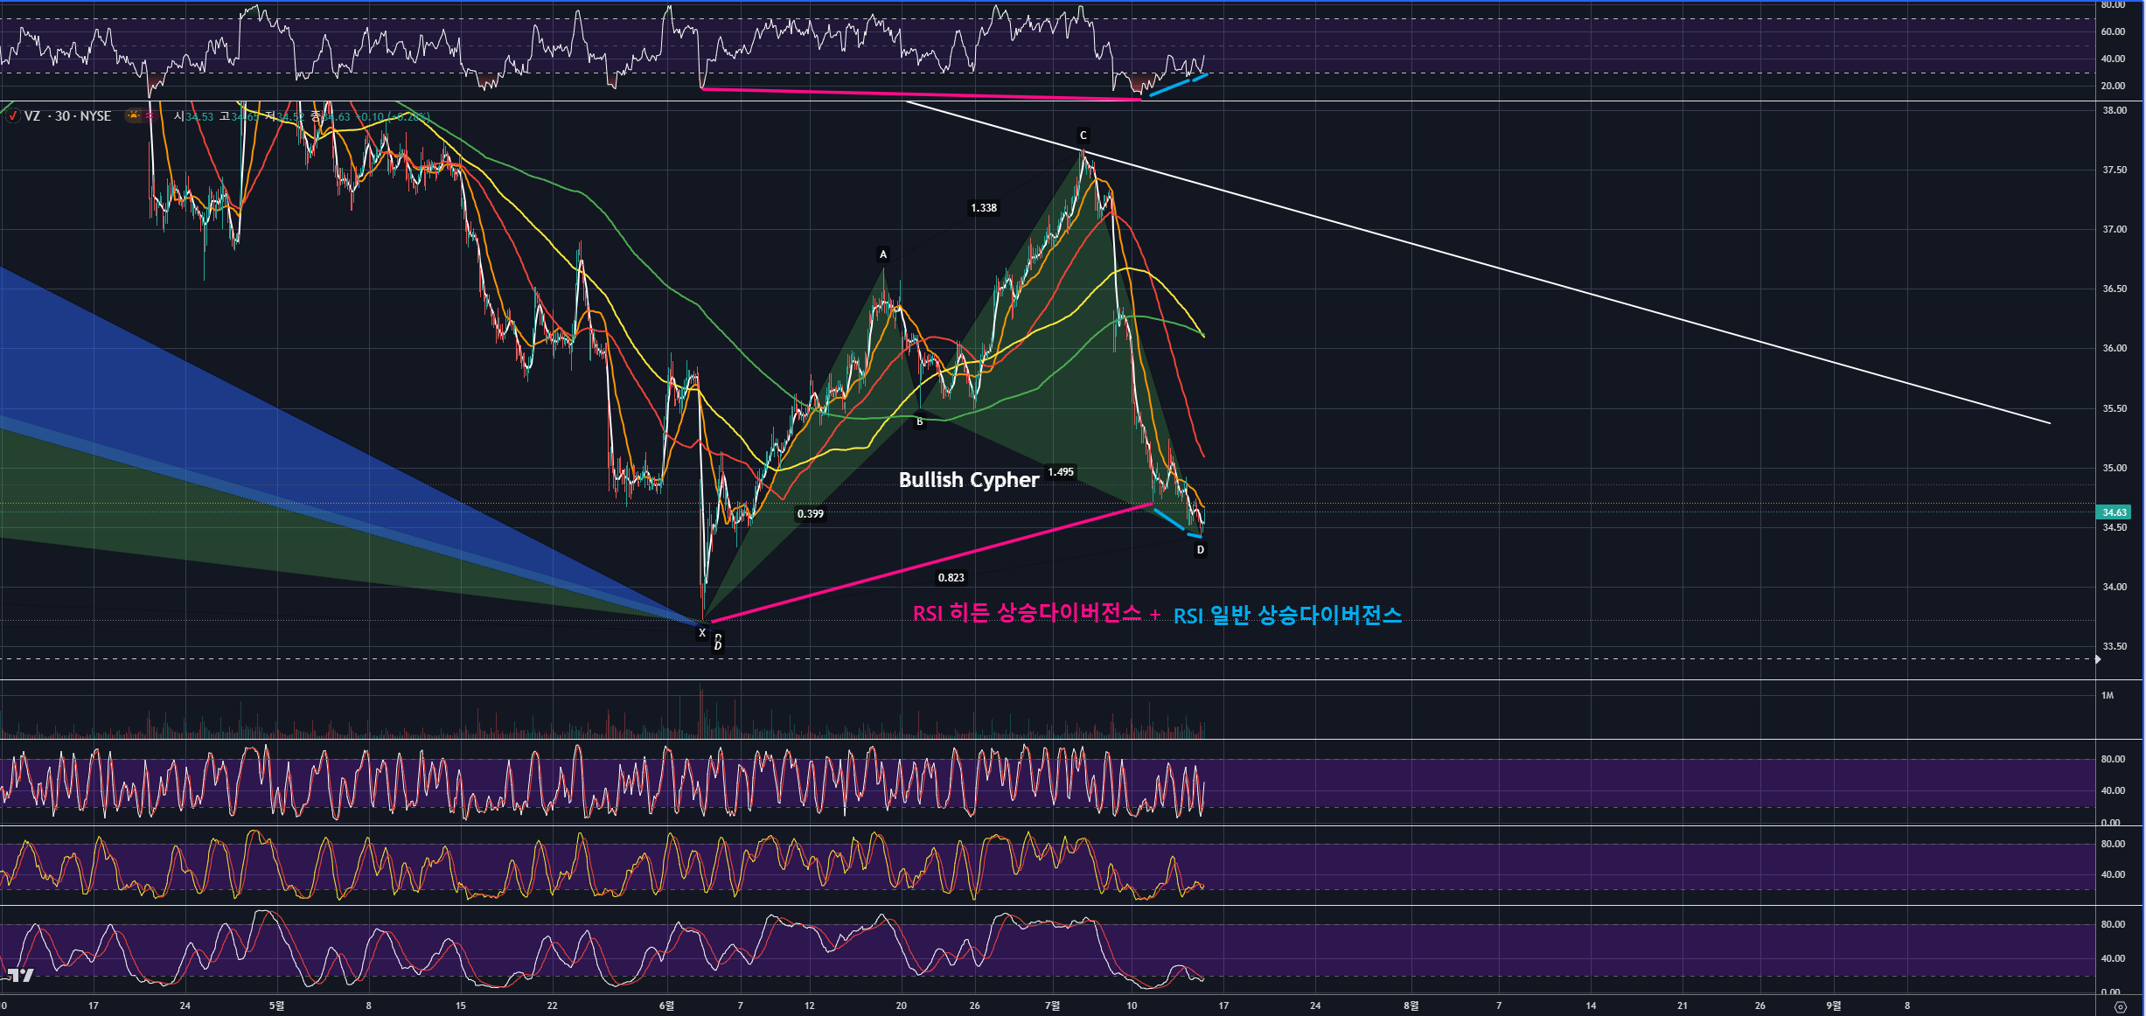Click cypher pattern point X label
The height and width of the screenshot is (1016, 2146).
701,633
